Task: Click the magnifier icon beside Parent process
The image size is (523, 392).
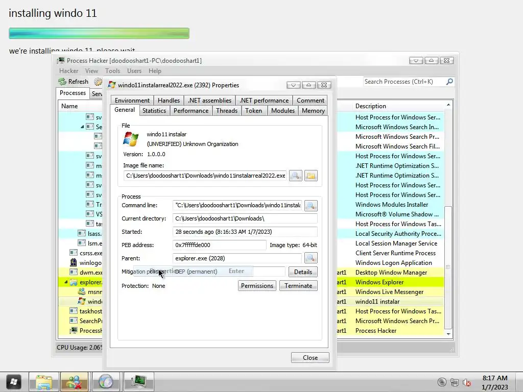Action: pyautogui.click(x=311, y=258)
